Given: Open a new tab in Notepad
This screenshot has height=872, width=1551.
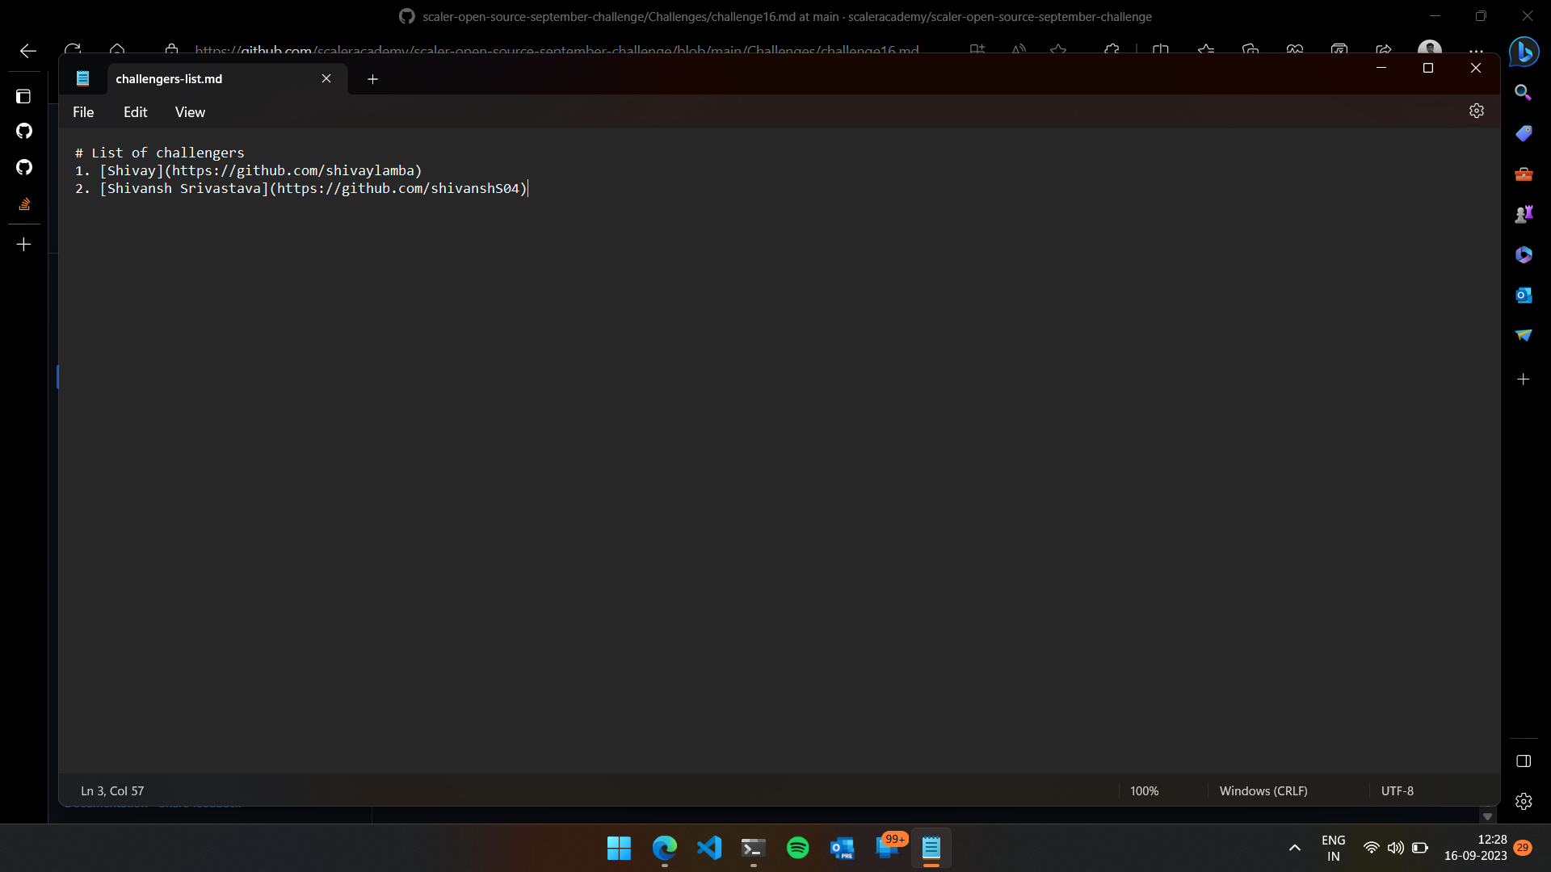Looking at the screenshot, I should pyautogui.click(x=372, y=78).
